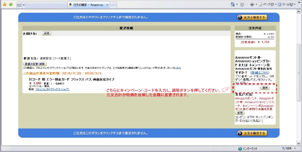Screen dimensions: 302x152
Task: Click the ICカード 用 エラー防止カード product title
Action: pyautogui.click(x=71, y=79)
